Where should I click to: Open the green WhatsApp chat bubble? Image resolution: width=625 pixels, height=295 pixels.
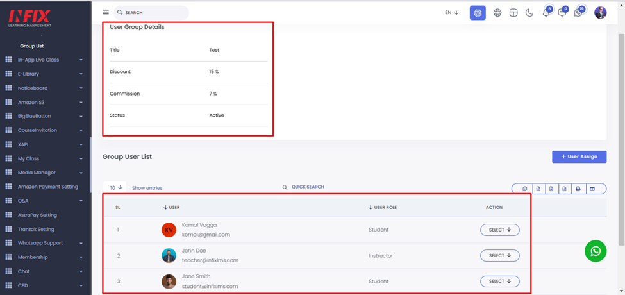(596, 251)
